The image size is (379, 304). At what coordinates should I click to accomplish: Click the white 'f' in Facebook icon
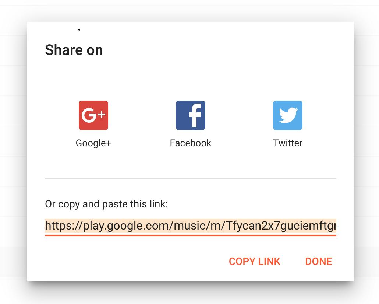[195, 115]
